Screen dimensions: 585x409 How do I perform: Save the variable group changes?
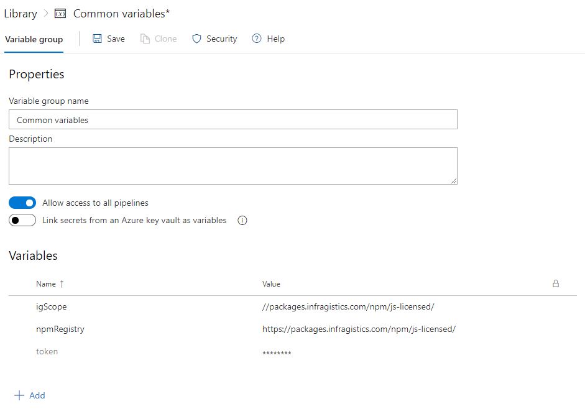[108, 39]
